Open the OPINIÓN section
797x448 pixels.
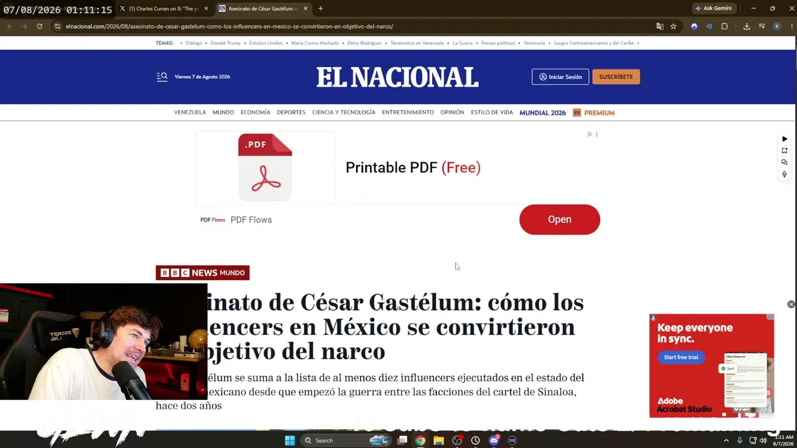[x=452, y=113]
